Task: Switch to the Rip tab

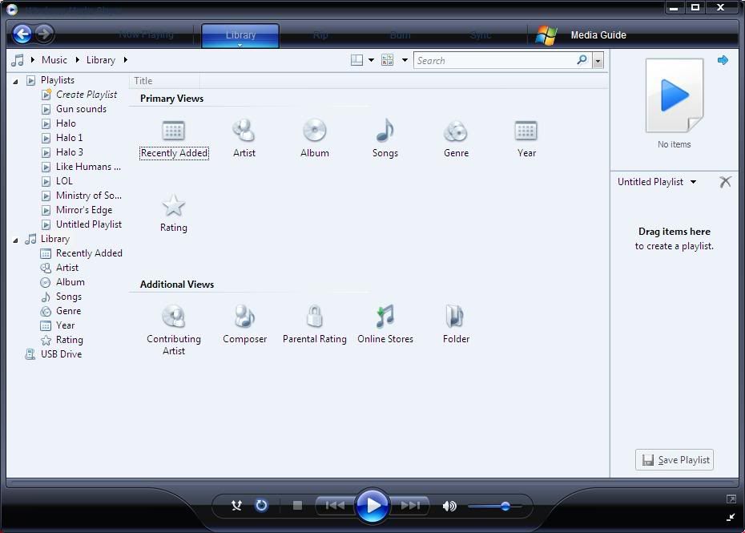Action: coord(320,34)
